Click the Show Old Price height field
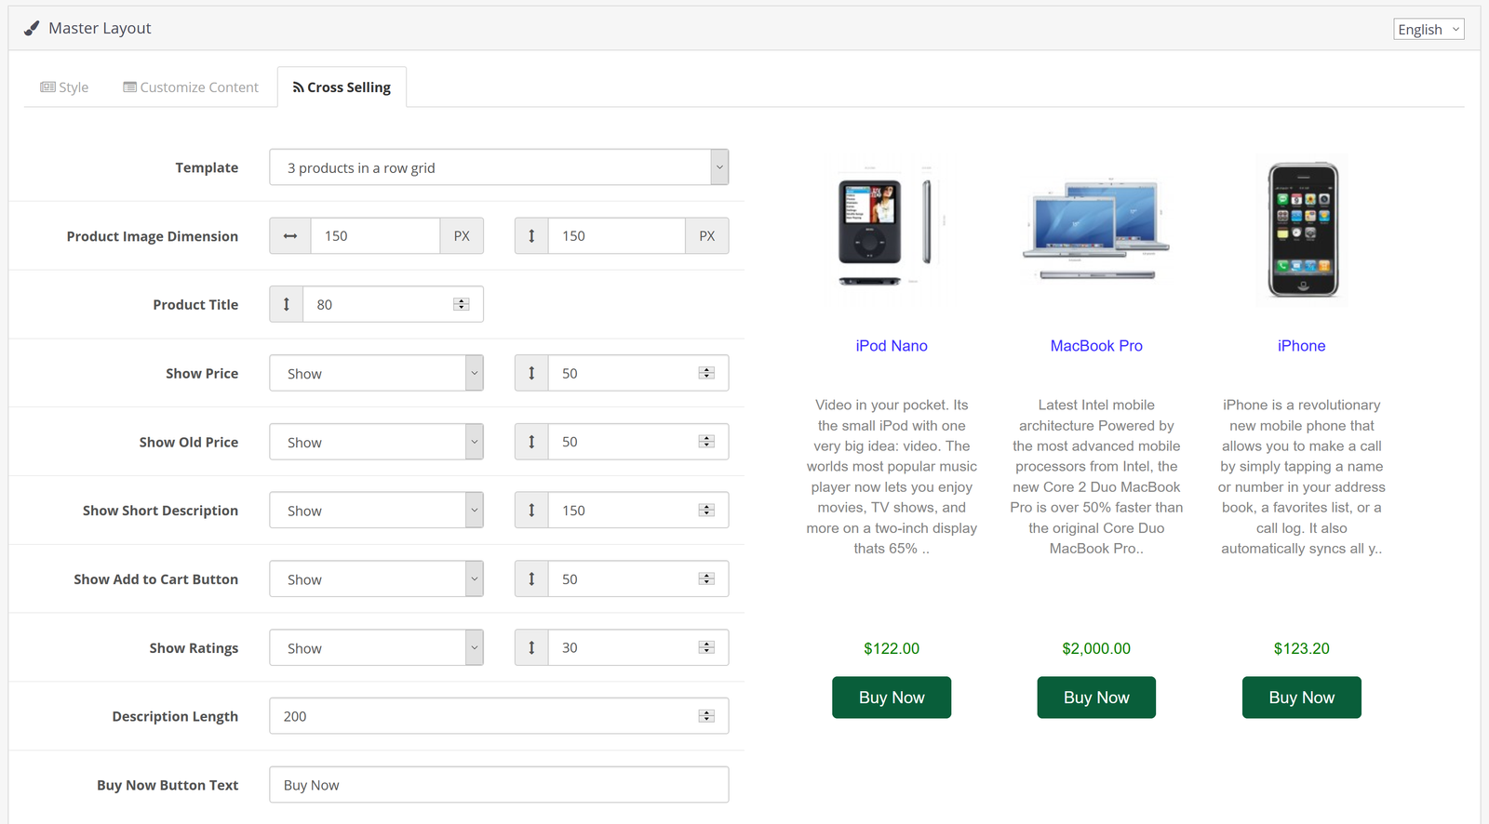The width and height of the screenshot is (1489, 824). coord(638,442)
